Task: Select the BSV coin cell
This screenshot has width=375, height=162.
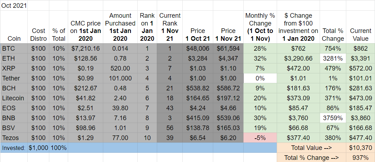Action: coord(14,128)
